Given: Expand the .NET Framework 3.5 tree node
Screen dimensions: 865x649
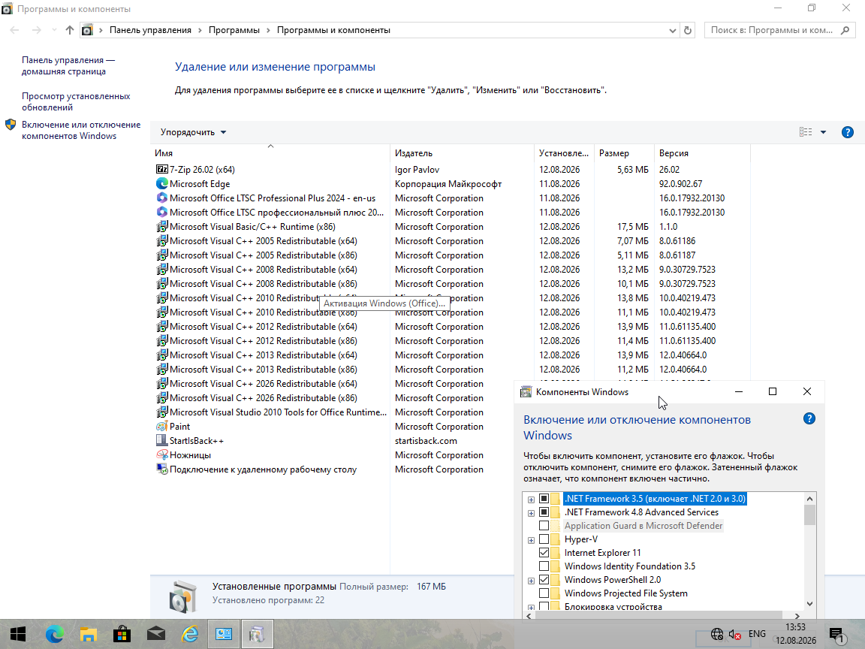Looking at the screenshot, I should (532, 500).
